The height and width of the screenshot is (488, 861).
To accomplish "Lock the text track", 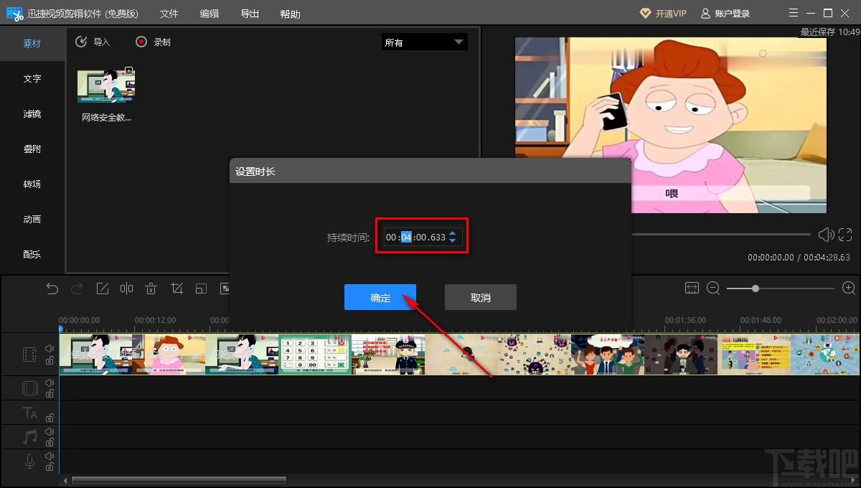I will [x=50, y=418].
